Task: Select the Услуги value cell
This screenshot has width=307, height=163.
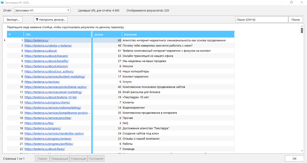Action: point(178,82)
